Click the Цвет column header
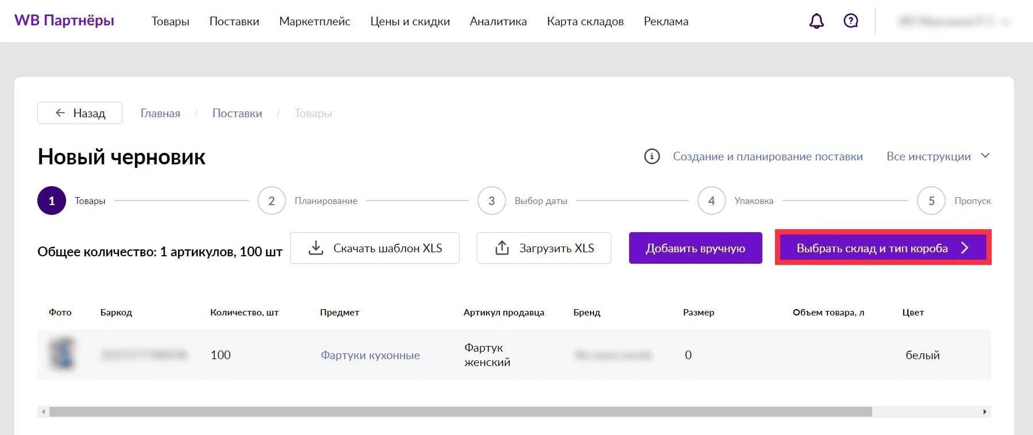Screen dimensions: 1033x435 coord(913,313)
